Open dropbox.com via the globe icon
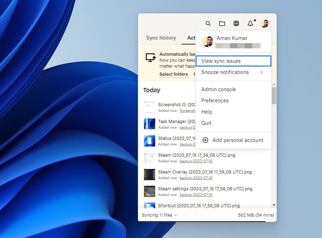This screenshot has height=238, width=322. (236, 23)
